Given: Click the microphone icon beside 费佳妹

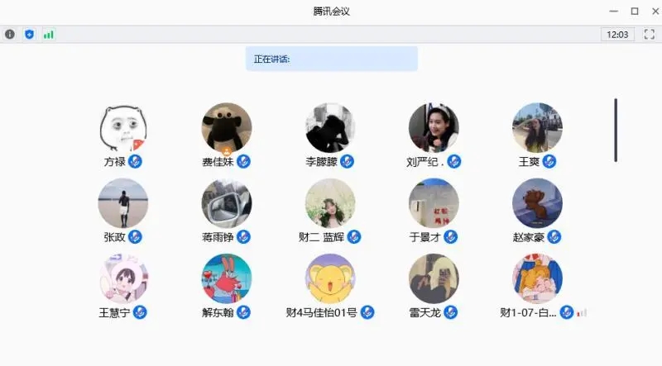Looking at the screenshot, I should (243, 161).
